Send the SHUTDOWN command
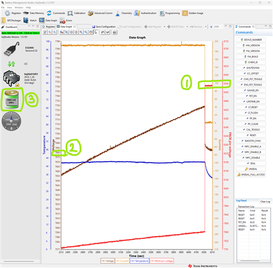The image size is (273, 268). [x=251, y=68]
